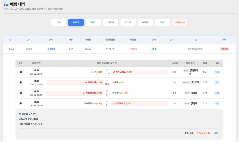This screenshot has width=239, height=142.
Task: Open the 07-28 date tab
Action: point(145,22)
